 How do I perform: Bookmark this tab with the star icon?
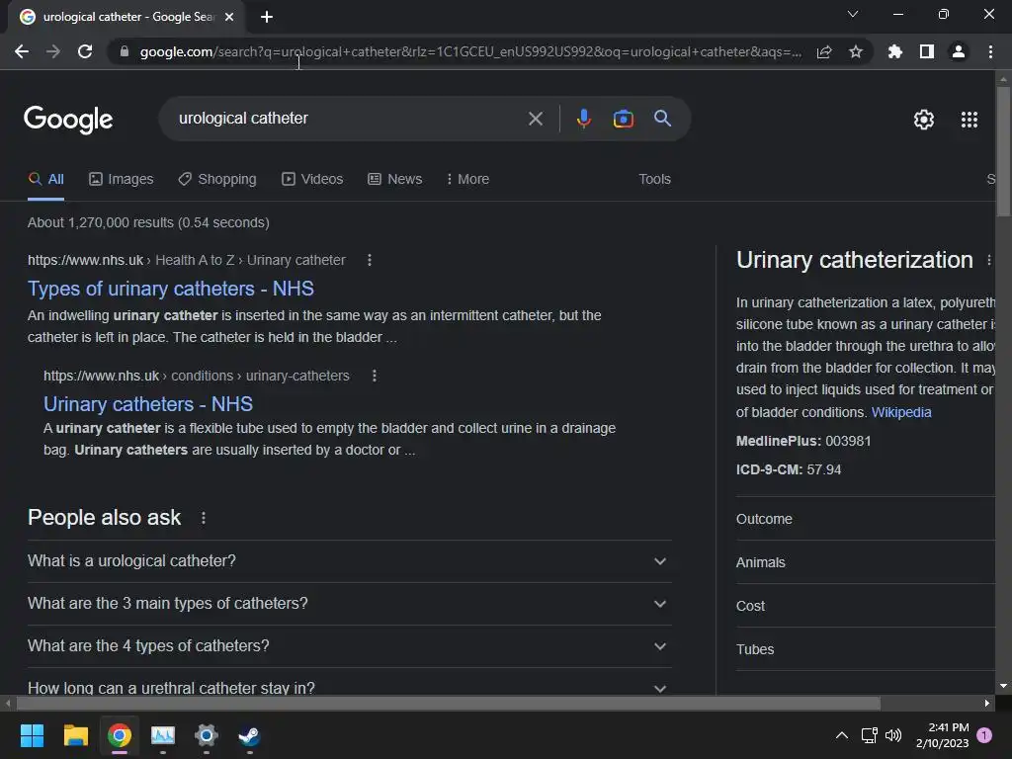(856, 51)
